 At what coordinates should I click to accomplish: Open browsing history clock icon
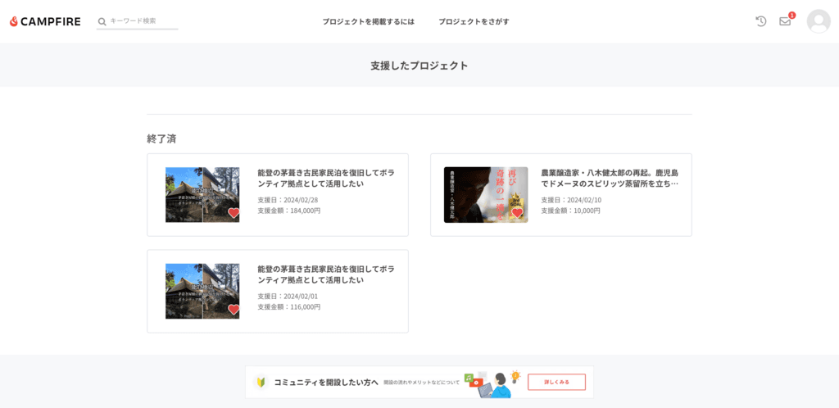[x=761, y=21]
